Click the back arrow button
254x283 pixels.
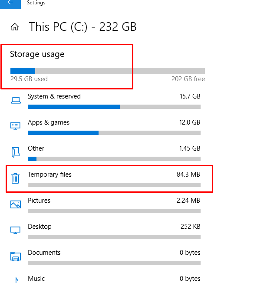coord(10,3)
